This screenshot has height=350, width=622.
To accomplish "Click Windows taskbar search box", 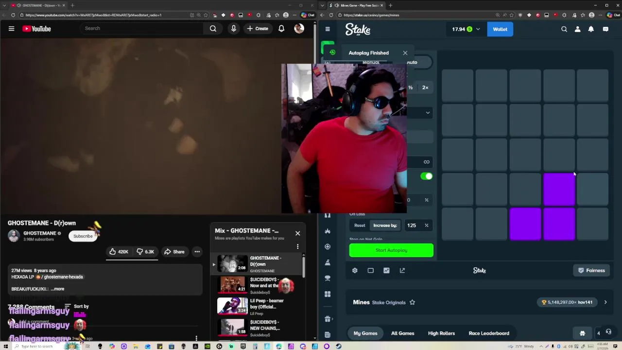I will [x=37, y=347].
